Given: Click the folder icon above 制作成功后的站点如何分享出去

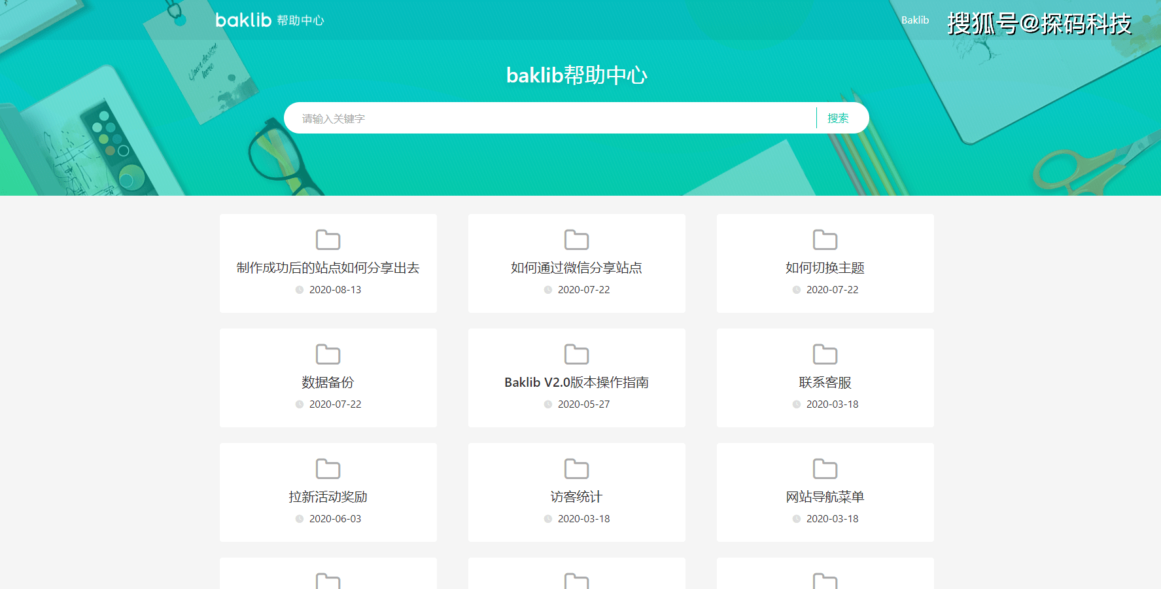Looking at the screenshot, I should (x=328, y=240).
